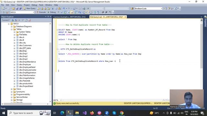Click the New Query toolbar button
Screen dimensions: 207x116
point(29,9)
